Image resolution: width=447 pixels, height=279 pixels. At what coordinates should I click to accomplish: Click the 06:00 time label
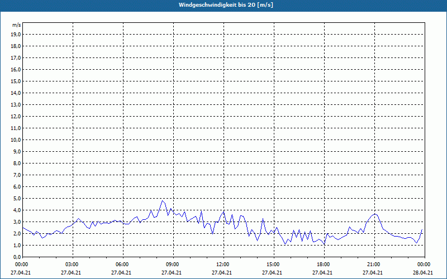click(123, 264)
